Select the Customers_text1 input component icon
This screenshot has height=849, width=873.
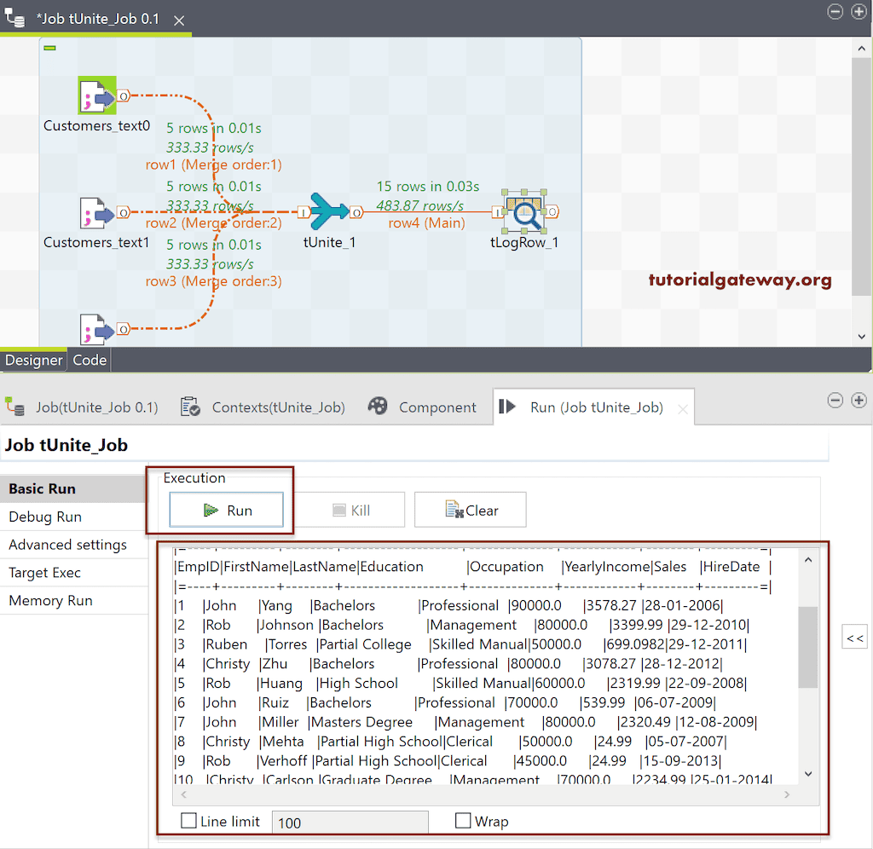point(96,211)
